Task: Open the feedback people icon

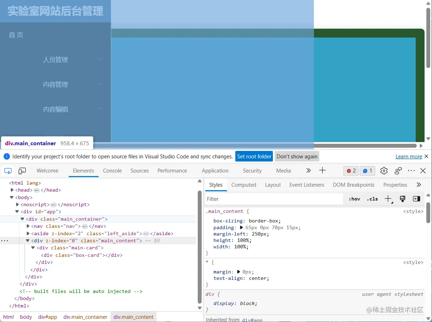Action: (x=398, y=171)
